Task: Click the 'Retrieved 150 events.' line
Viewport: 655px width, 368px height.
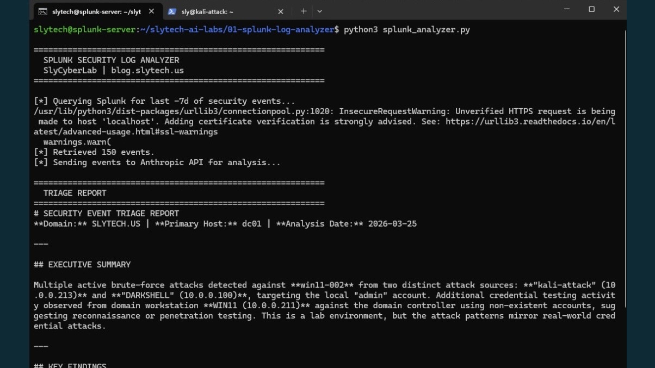Action: point(94,152)
